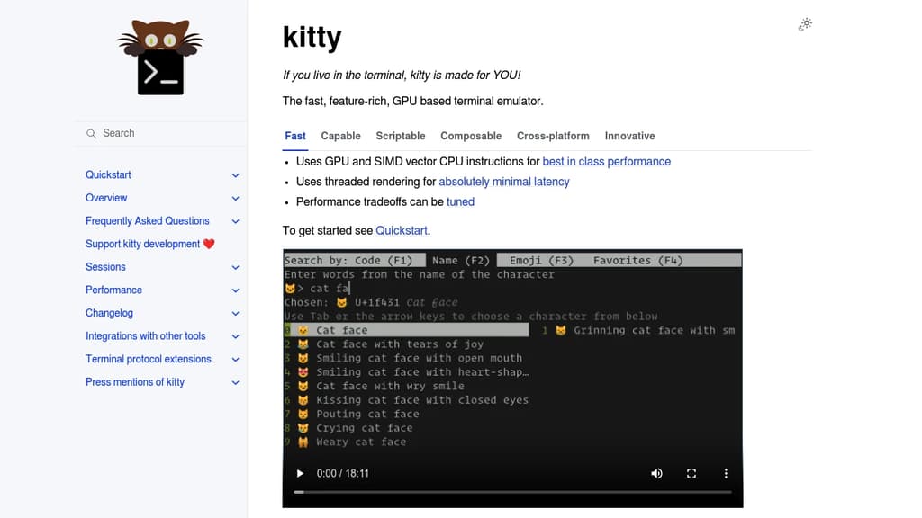Expand the Quickstart sidebar section
Screen dimensions: 922x518
[235, 174]
